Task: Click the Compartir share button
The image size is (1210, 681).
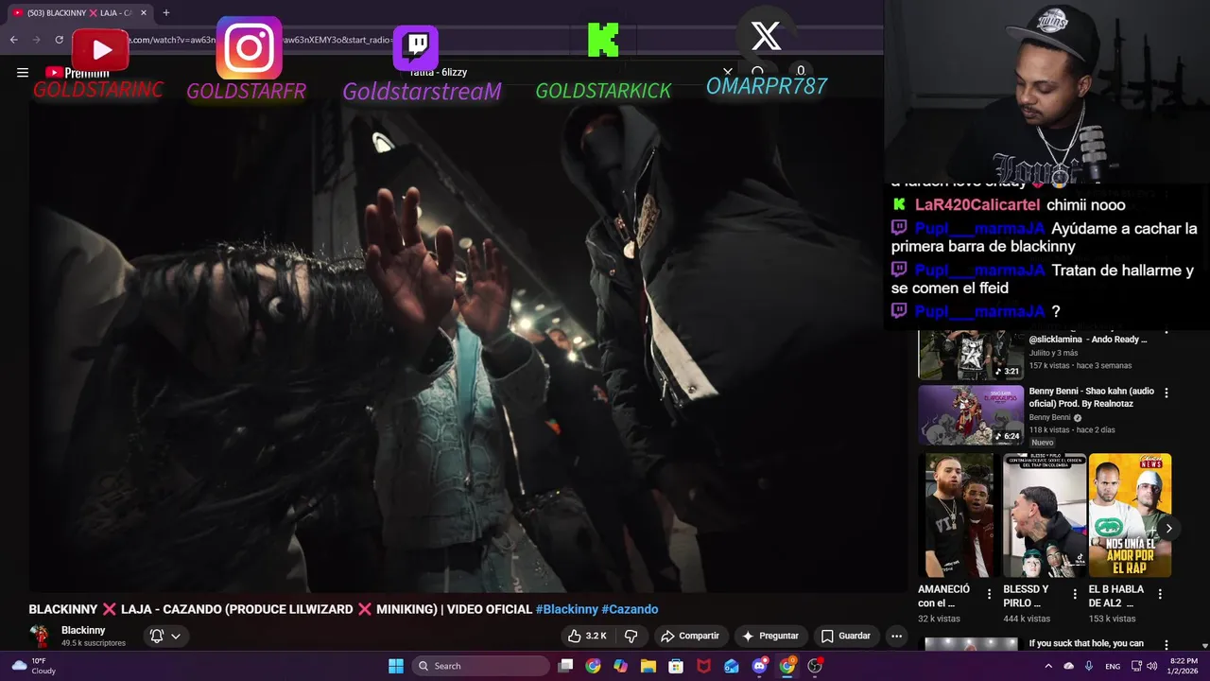Action: click(x=690, y=636)
